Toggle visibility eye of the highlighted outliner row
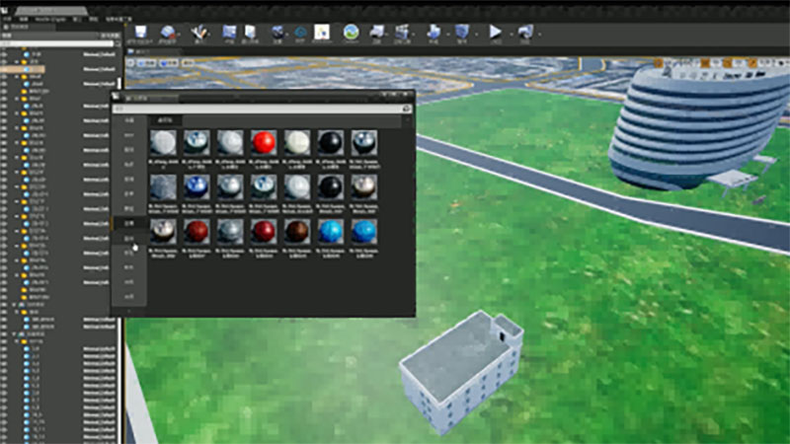Viewport: 790px width, 444px height. click(5, 71)
